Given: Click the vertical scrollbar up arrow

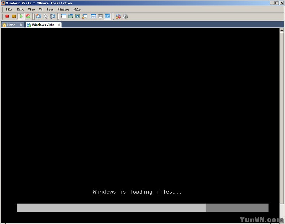Looking at the screenshot, I should 281,30.
